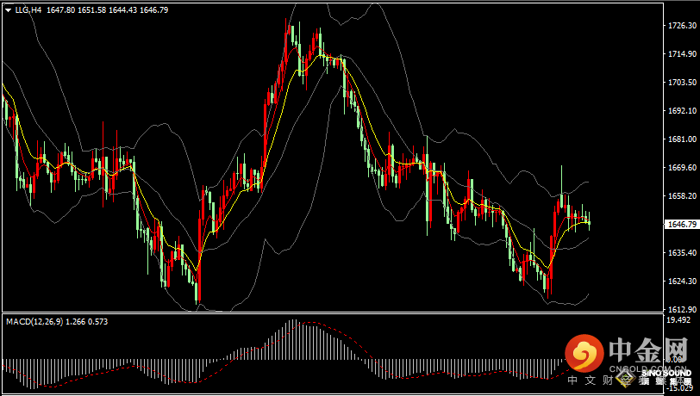700x396 pixels.
Task: Click the MACD(12,26,9) indicator label
Action: 34,321
